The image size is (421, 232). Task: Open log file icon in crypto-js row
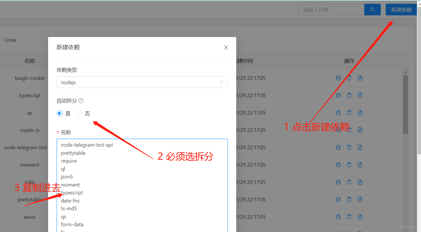[x=360, y=130]
